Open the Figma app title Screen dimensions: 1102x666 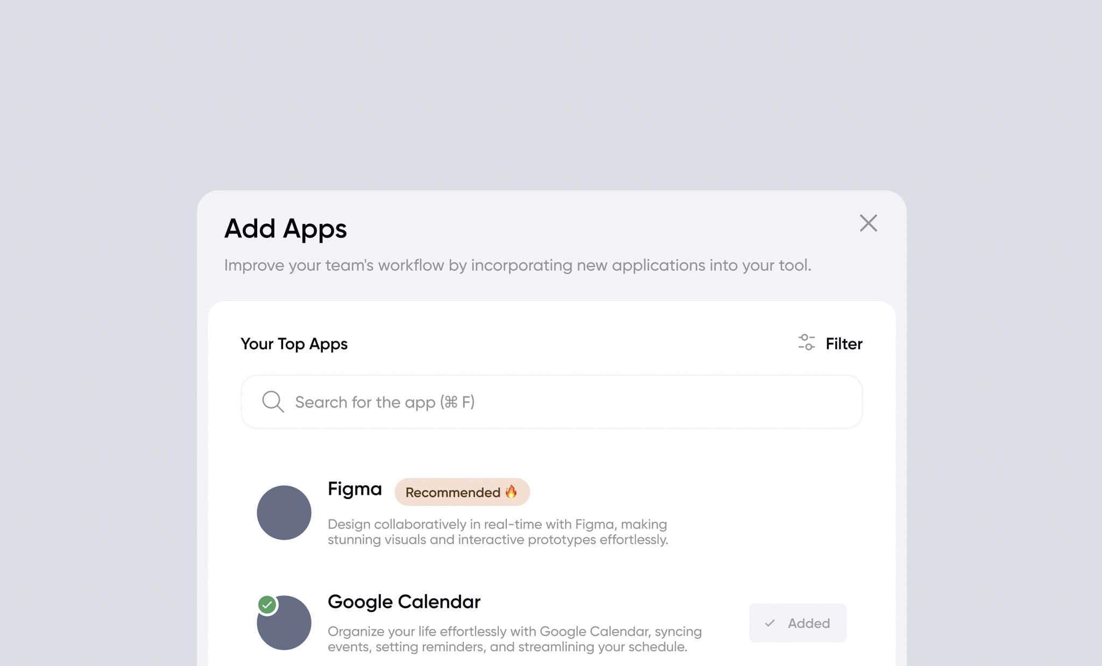(355, 489)
